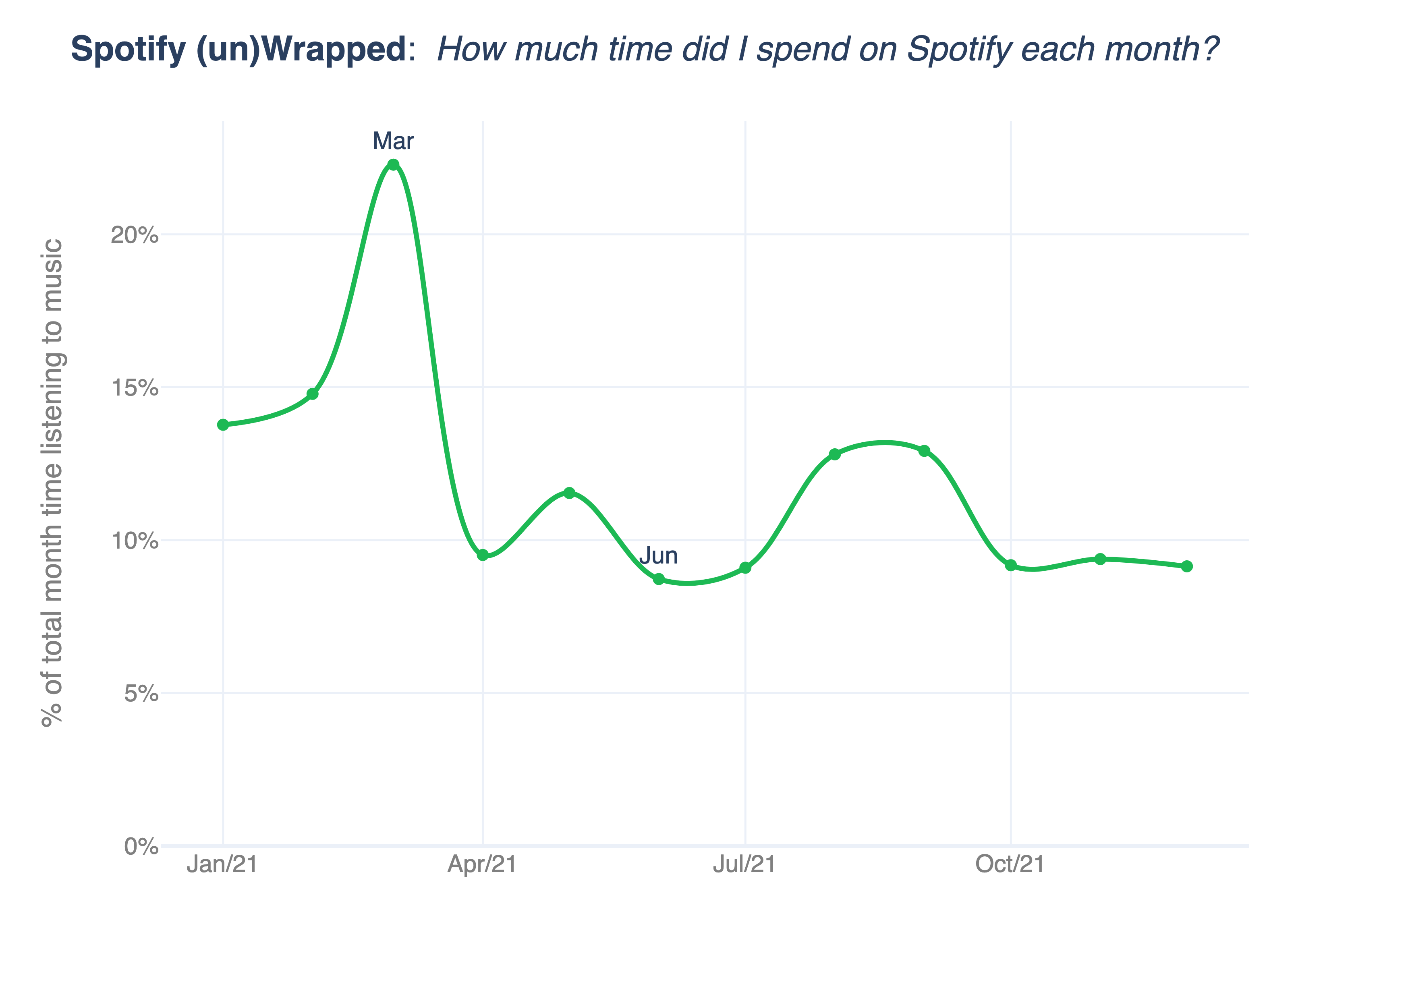Image resolution: width=1410 pixels, height=1007 pixels.
Task: Select the "5%" y-axis tick label
Action: coord(141,694)
